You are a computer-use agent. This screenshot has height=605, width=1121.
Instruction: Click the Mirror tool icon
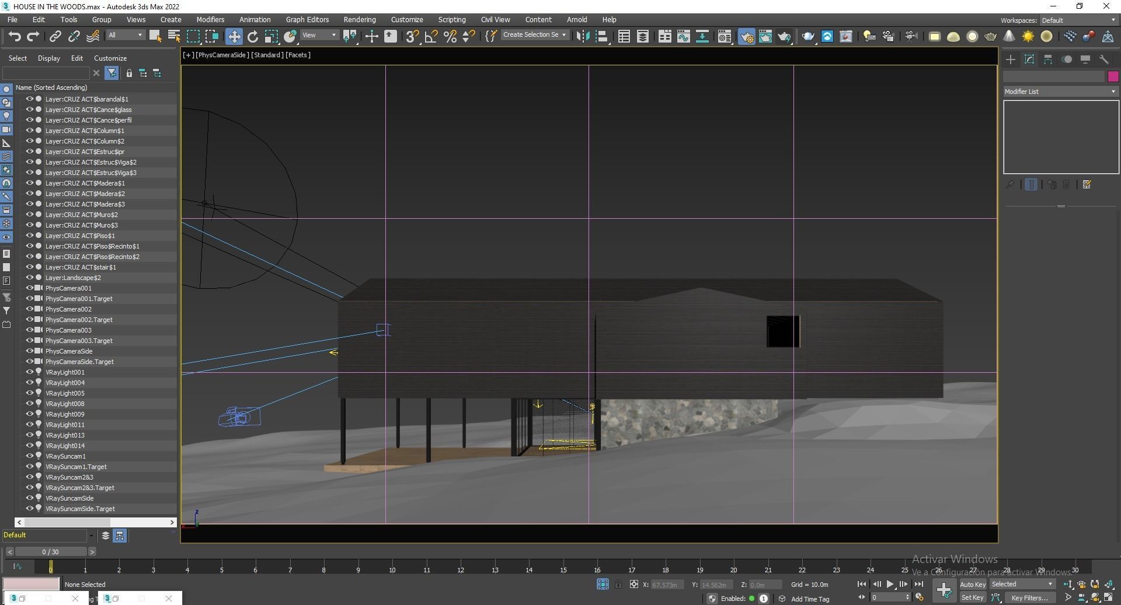coord(582,36)
